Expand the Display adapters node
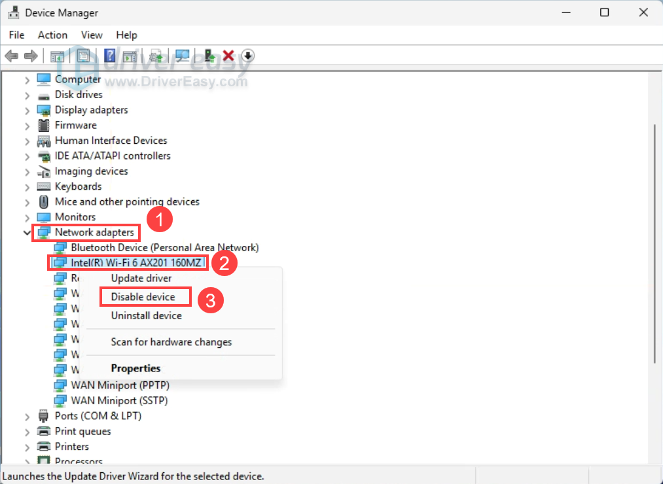663x484 pixels. pyautogui.click(x=27, y=111)
